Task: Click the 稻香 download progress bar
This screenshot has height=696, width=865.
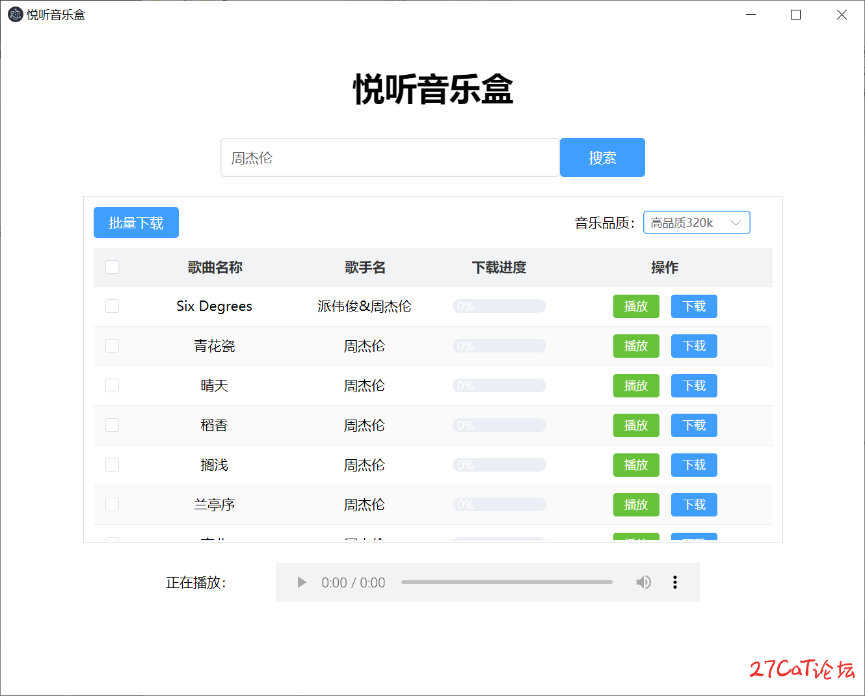Action: pos(499,425)
